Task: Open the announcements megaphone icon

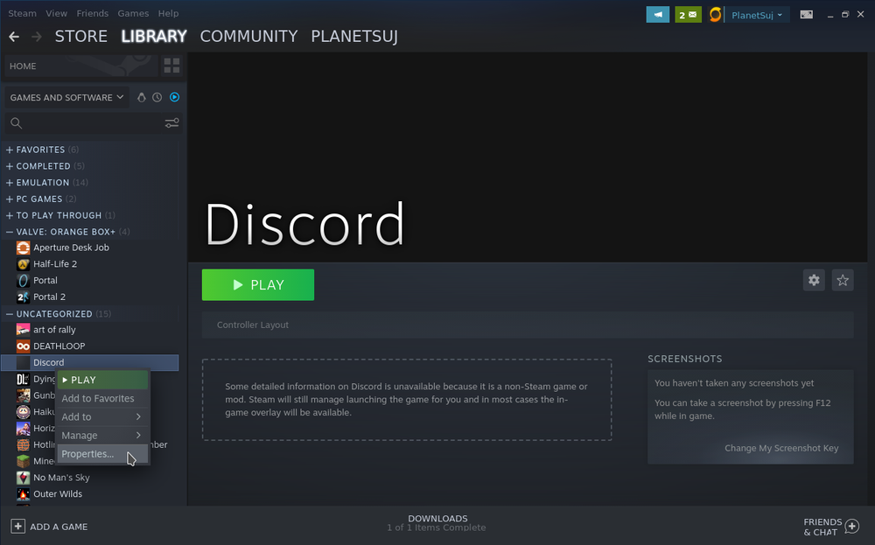Action: (657, 15)
